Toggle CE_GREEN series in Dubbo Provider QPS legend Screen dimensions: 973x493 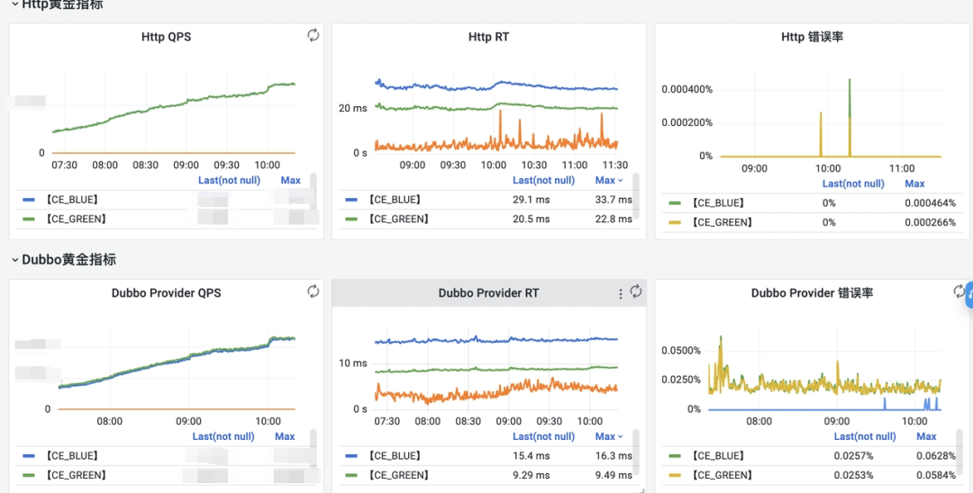pos(75,475)
